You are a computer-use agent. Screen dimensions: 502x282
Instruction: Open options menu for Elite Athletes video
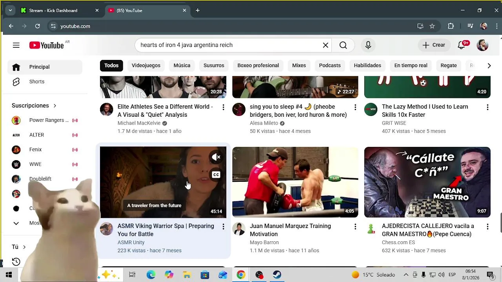click(223, 107)
